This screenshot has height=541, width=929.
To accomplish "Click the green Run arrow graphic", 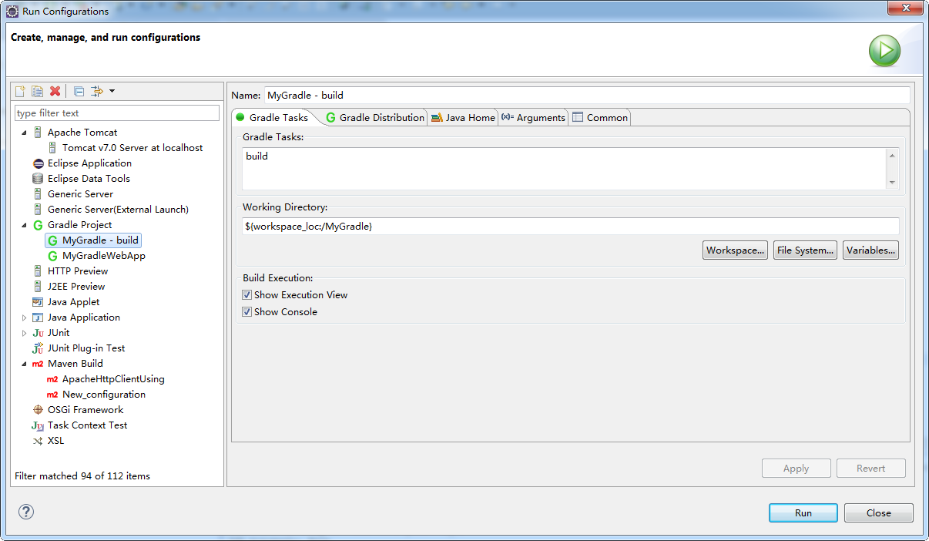I will click(x=884, y=52).
